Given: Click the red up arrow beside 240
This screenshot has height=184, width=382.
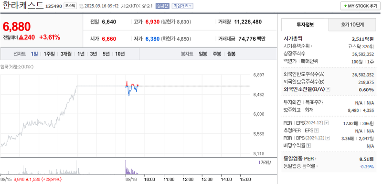Looking at the screenshot, I should coord(21,37).
